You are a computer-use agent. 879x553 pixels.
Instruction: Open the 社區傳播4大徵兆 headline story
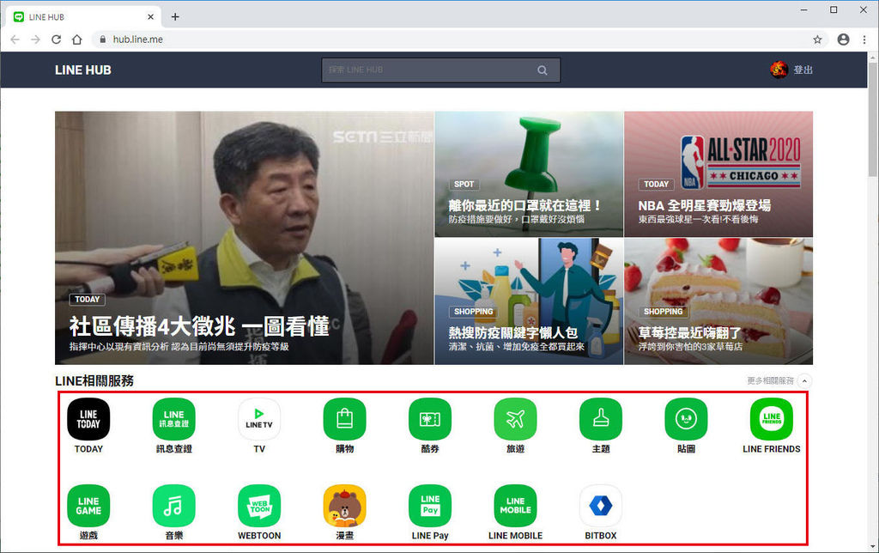(x=245, y=238)
